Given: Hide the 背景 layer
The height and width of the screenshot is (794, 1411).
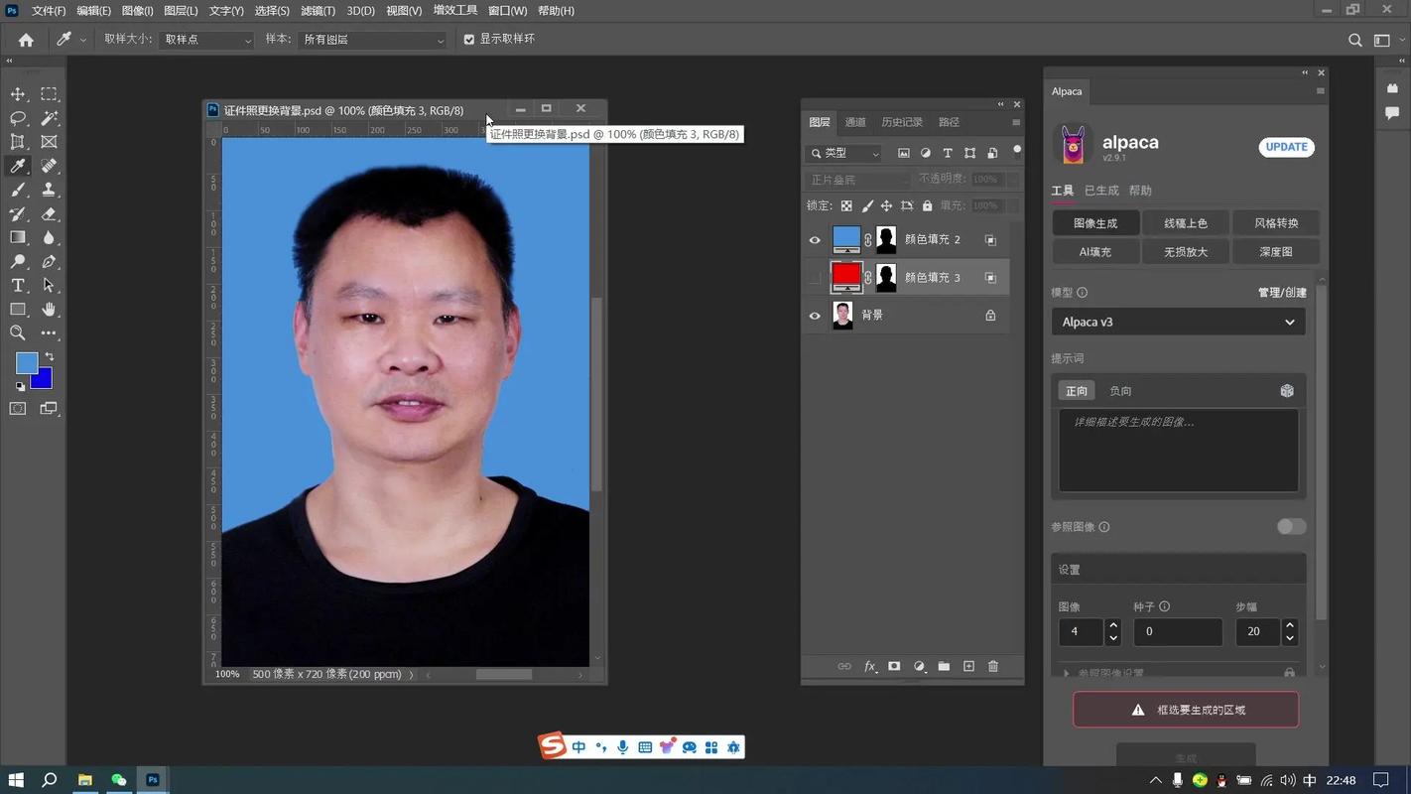Looking at the screenshot, I should (814, 315).
